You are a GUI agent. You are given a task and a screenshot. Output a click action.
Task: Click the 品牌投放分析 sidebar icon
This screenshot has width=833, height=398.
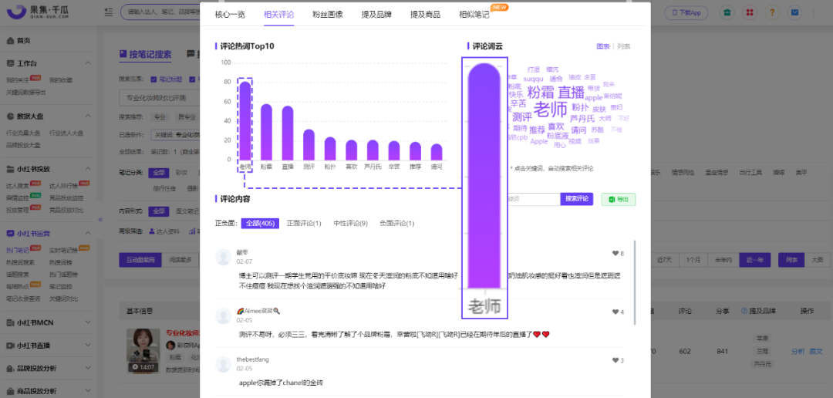pyautogui.click(x=10, y=368)
